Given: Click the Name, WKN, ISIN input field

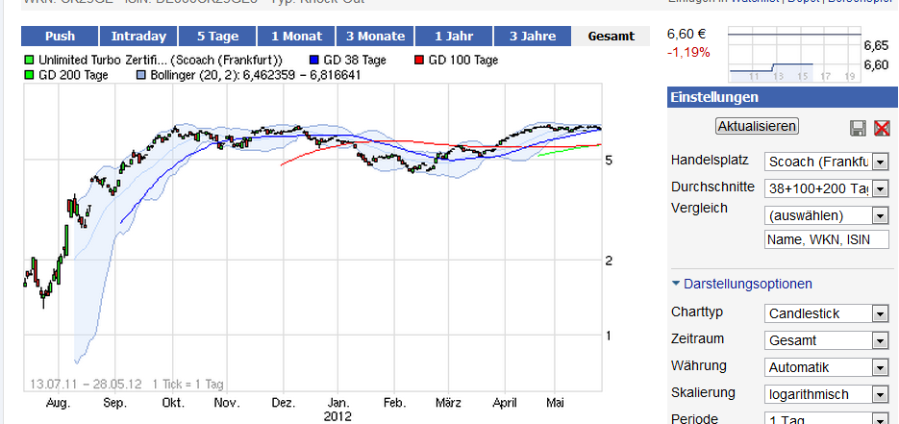Looking at the screenshot, I should pos(826,239).
